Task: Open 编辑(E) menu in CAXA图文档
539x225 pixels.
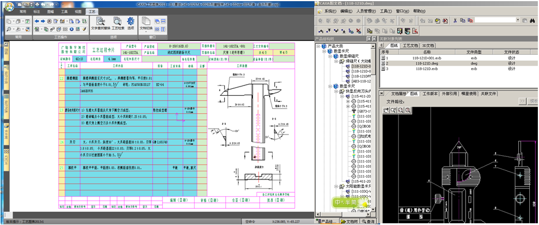Action: point(346,11)
